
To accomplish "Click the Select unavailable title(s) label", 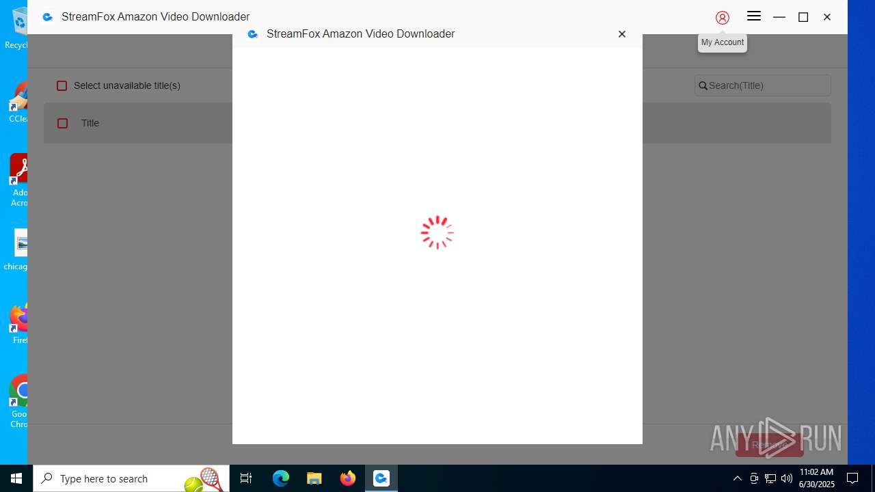I will pyautogui.click(x=127, y=85).
